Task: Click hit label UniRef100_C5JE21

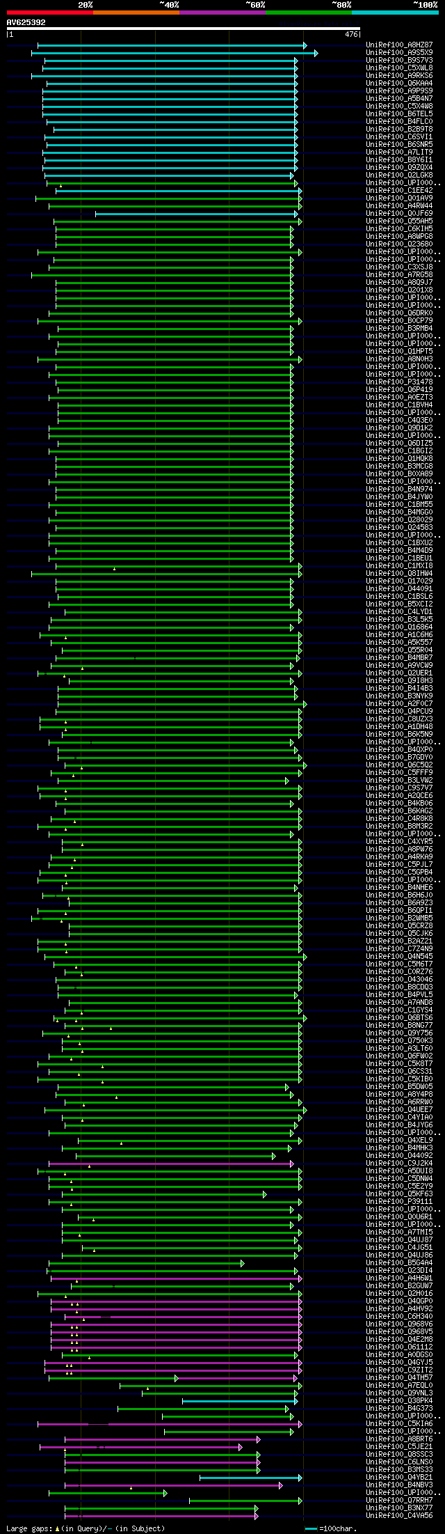Action: point(399,1447)
